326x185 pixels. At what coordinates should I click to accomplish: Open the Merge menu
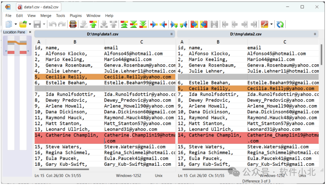46,16
